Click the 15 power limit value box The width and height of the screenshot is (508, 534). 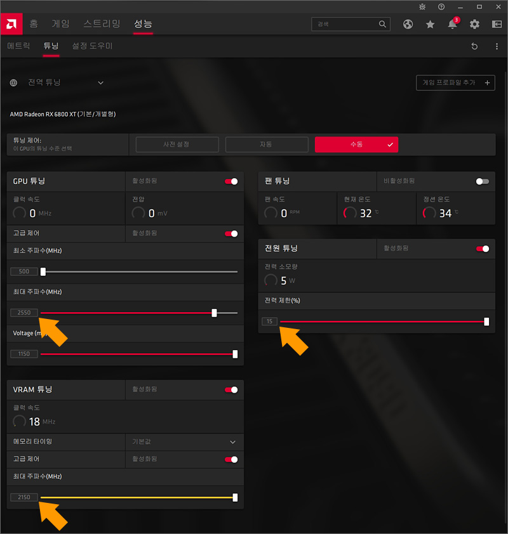point(269,322)
